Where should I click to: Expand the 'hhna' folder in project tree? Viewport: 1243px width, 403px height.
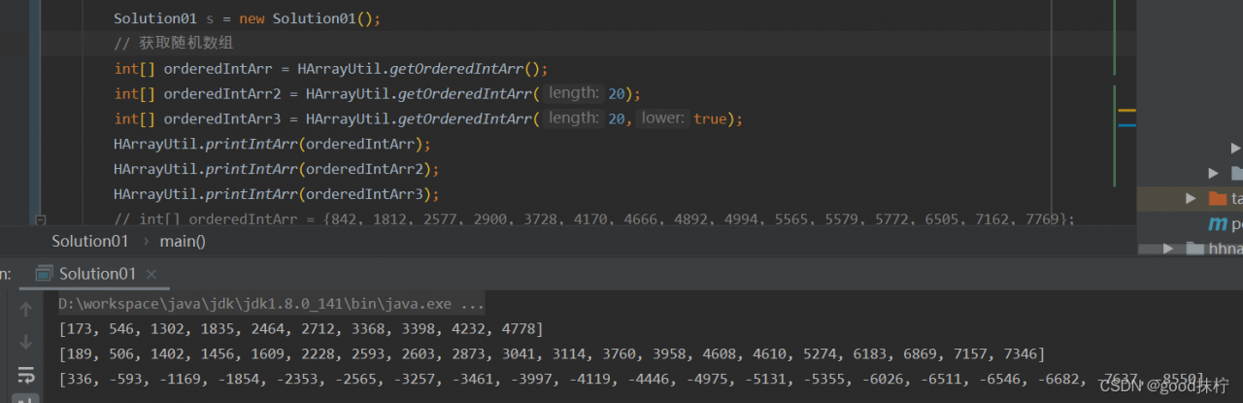1169,249
